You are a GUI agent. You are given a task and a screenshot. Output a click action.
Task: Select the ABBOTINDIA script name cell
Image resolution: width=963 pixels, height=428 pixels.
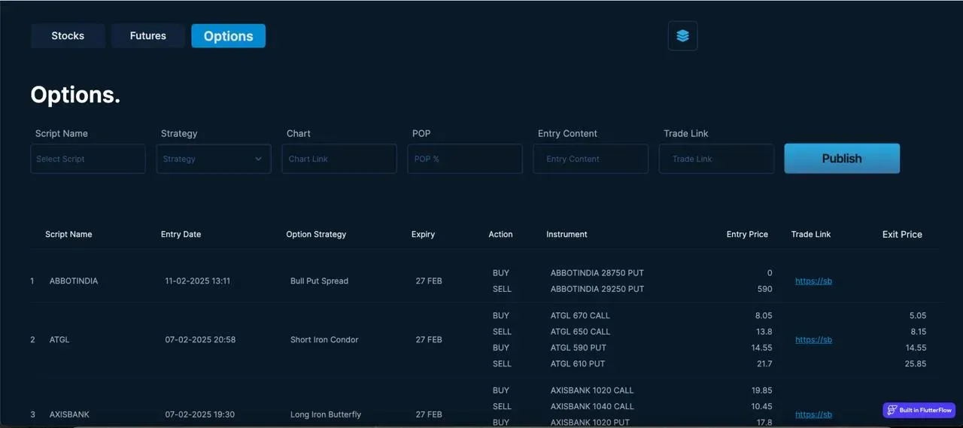tap(74, 281)
